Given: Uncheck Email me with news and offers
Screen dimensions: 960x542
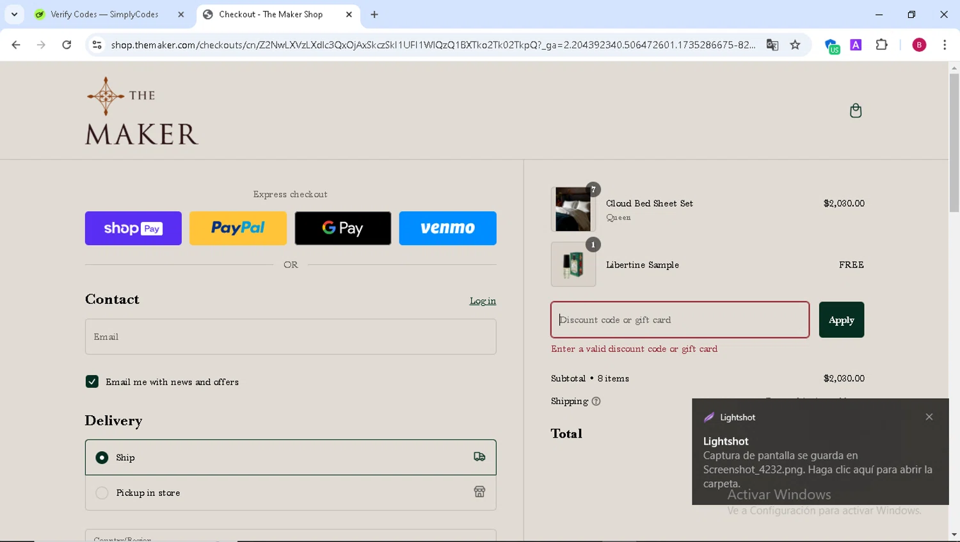Looking at the screenshot, I should [92, 381].
